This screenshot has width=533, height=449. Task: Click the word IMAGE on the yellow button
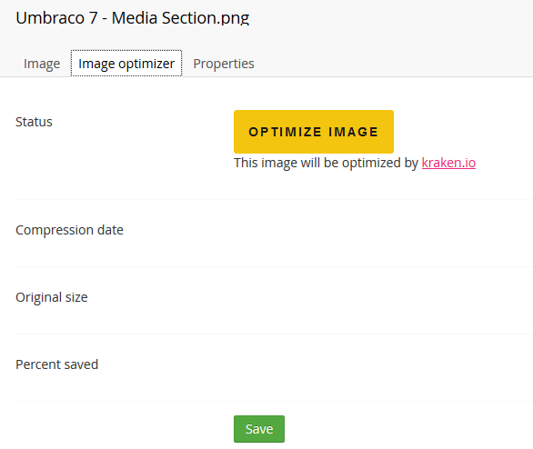(353, 132)
